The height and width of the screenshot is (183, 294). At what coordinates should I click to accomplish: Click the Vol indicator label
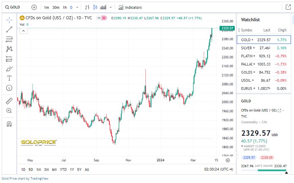[x=22, y=25]
